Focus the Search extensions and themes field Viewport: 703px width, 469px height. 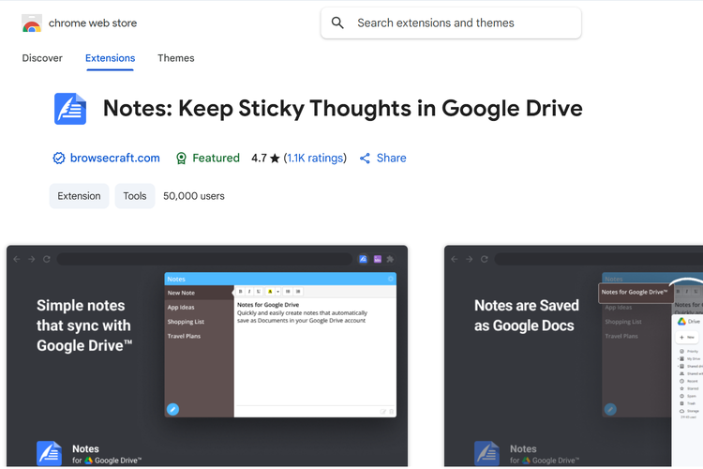point(451,23)
